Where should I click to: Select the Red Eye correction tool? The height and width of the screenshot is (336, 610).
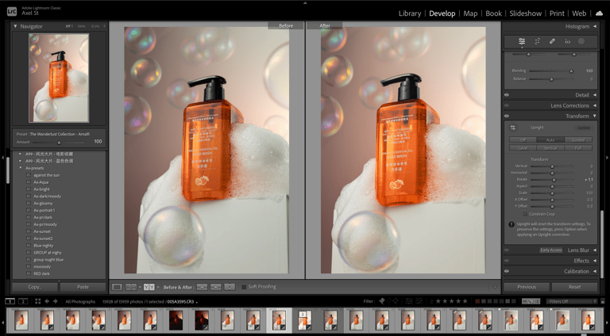pos(567,41)
